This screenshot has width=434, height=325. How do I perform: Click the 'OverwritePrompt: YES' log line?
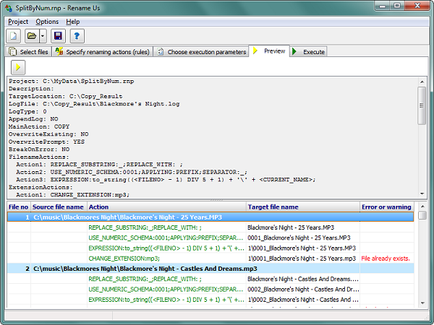[46, 142]
